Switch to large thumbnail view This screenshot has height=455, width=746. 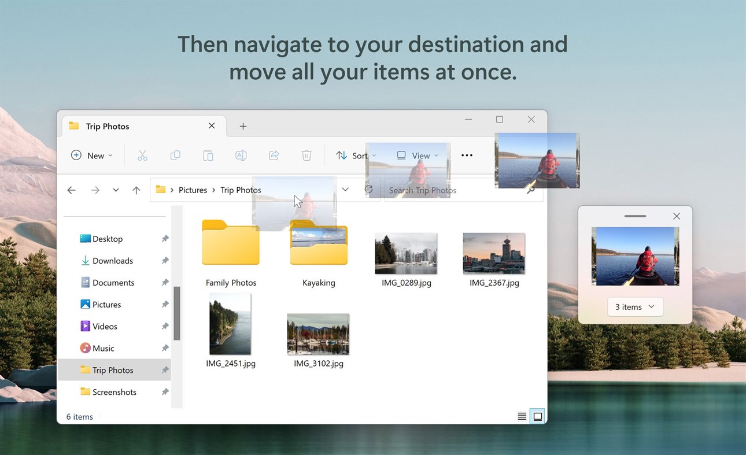click(x=537, y=416)
